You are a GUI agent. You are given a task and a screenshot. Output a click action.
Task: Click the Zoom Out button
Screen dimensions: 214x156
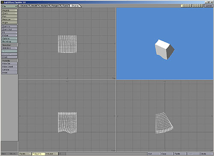[x=9, y=30]
